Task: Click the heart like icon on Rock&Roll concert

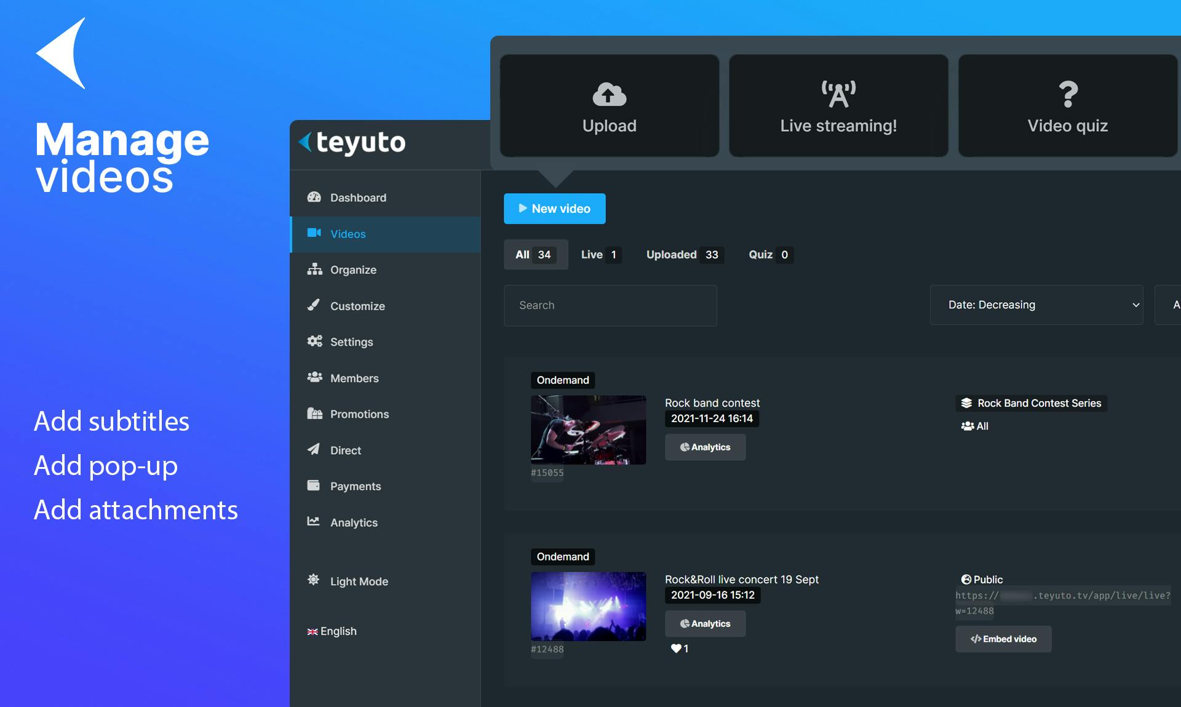Action: point(676,648)
